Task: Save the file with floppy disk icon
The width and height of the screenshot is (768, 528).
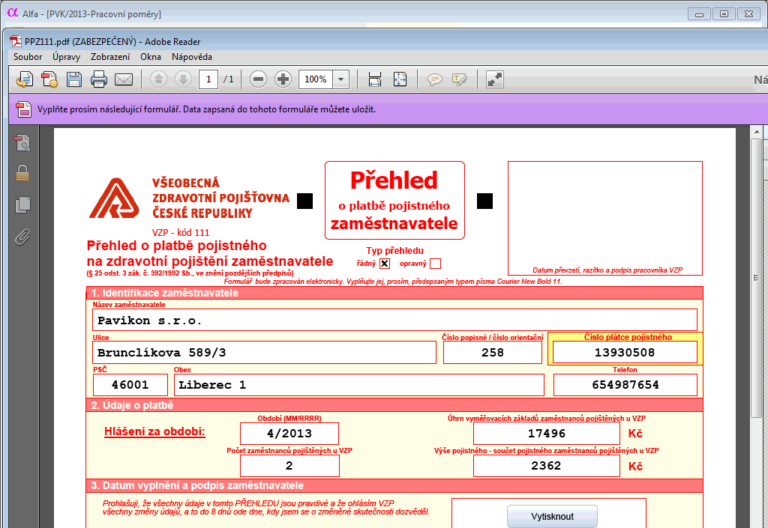Action: click(74, 79)
